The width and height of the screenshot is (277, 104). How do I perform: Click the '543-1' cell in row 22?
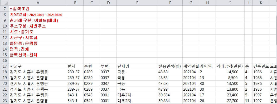pos(75,95)
